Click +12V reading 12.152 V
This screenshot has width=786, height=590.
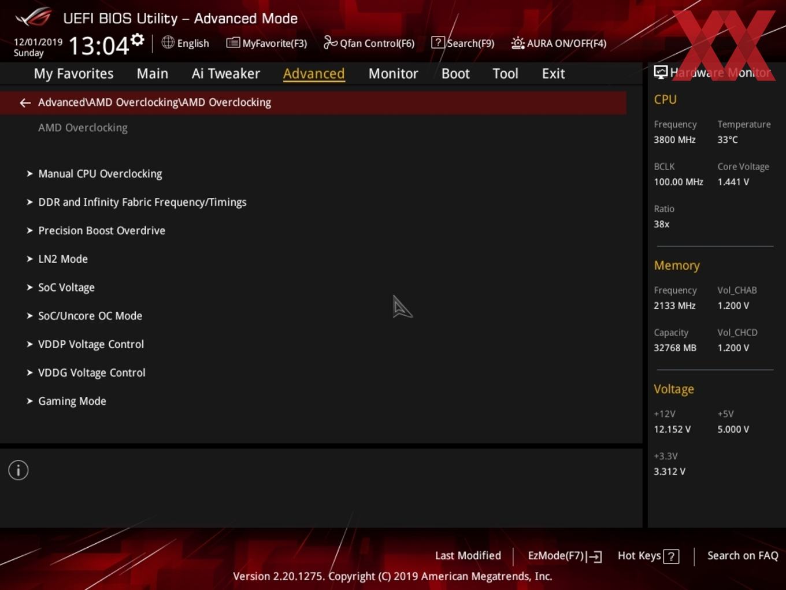(x=672, y=429)
